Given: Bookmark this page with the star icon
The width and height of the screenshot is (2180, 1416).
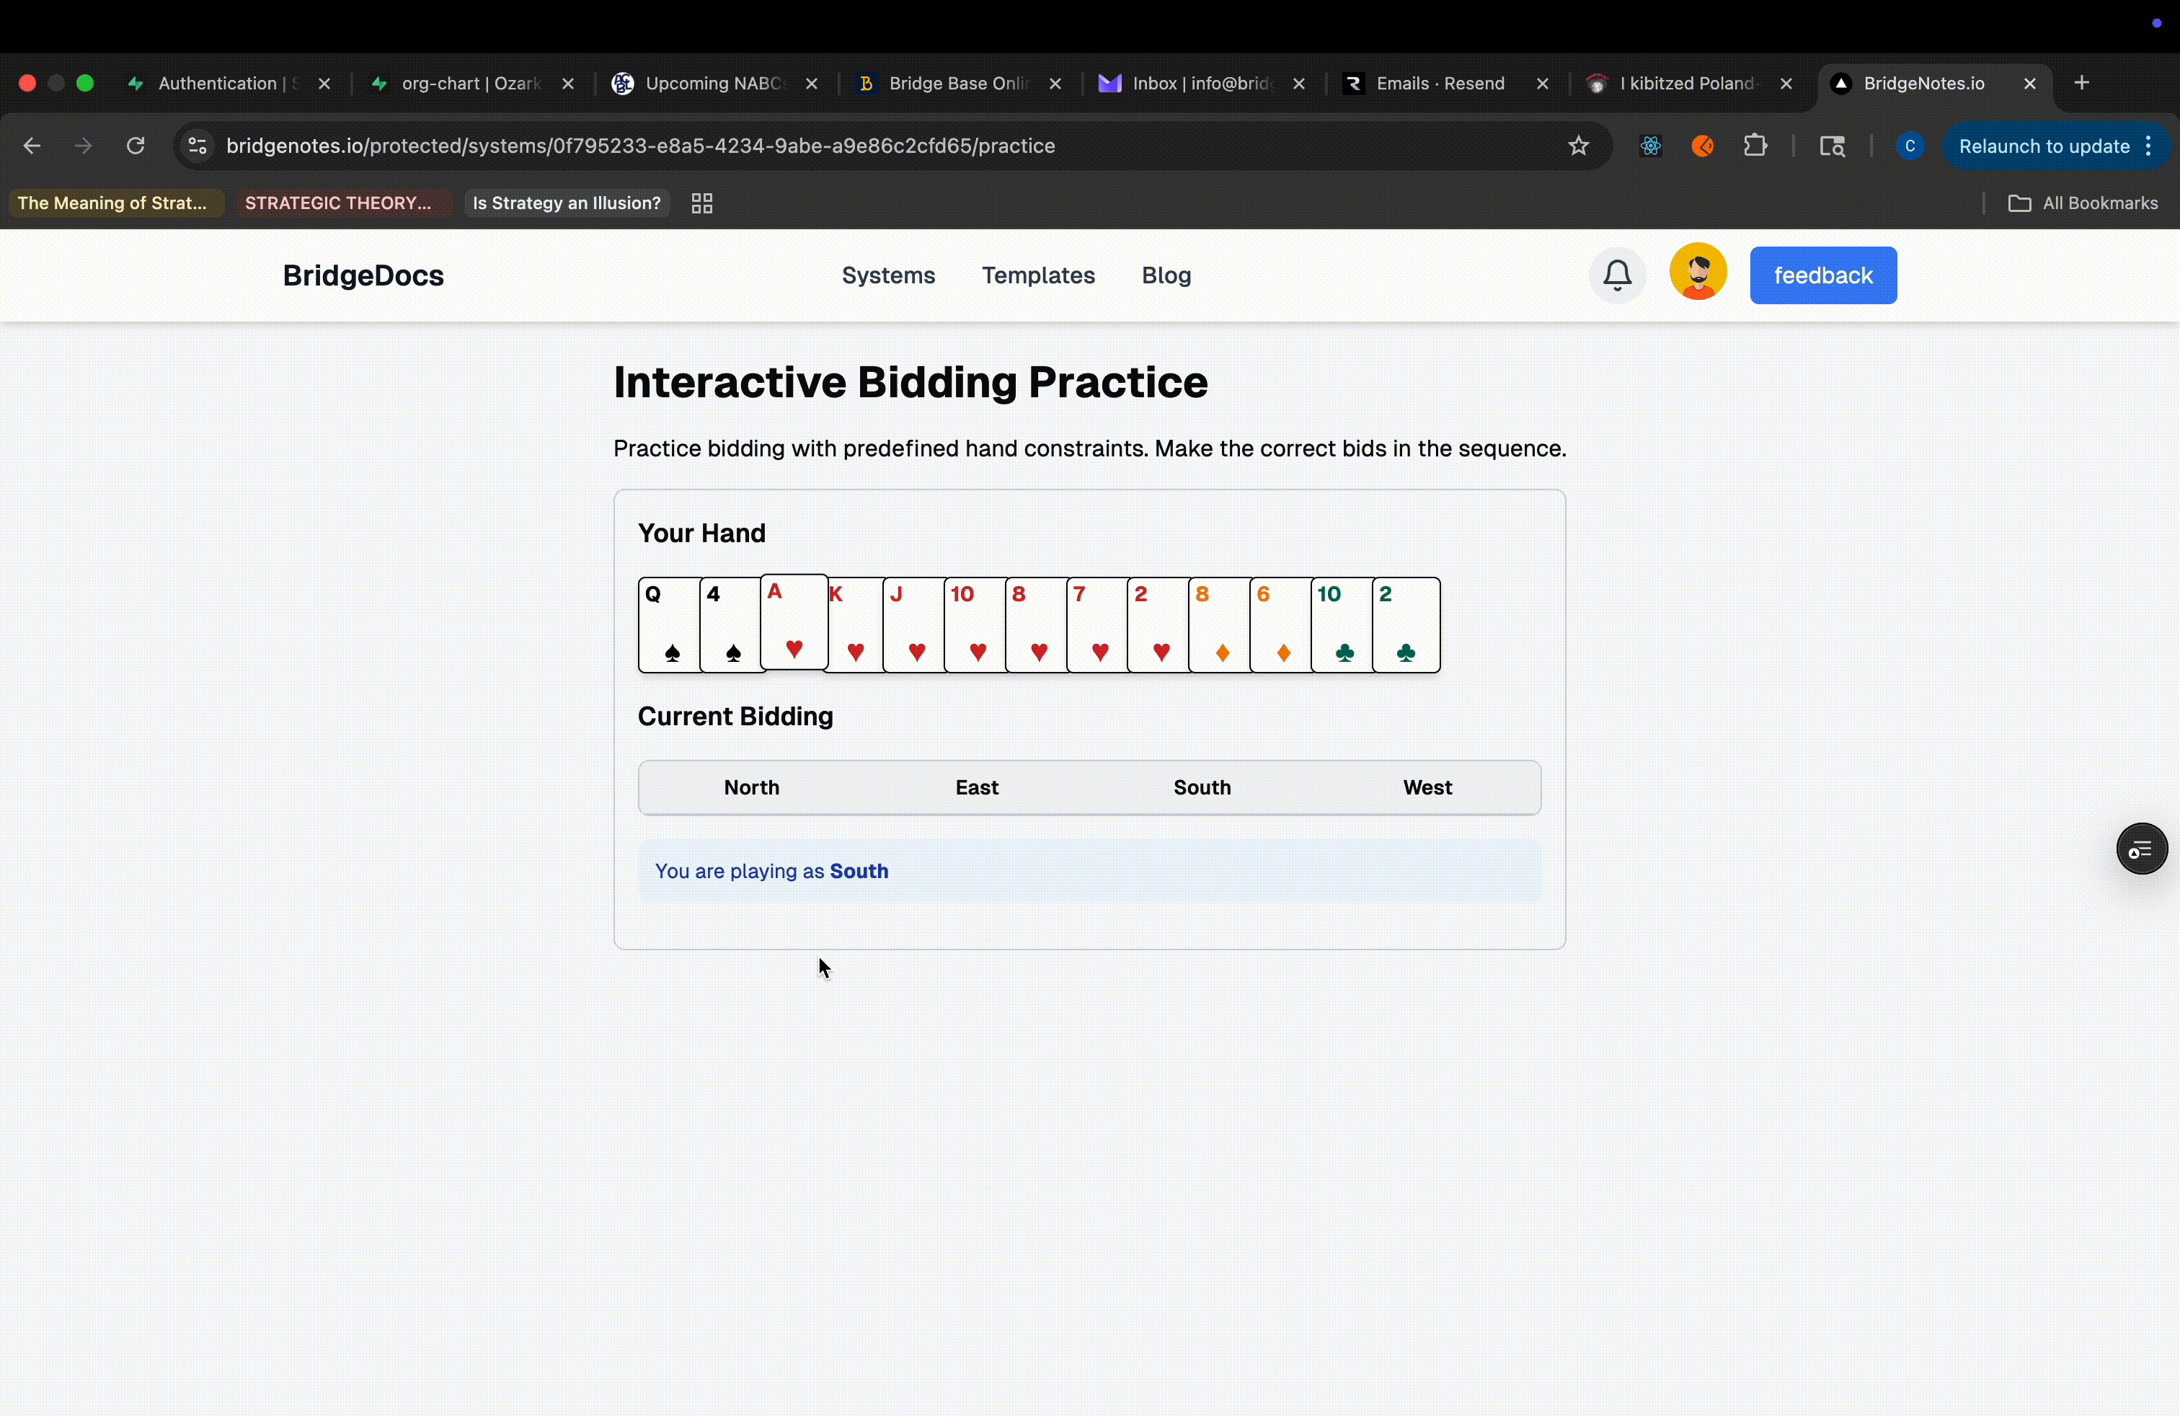Looking at the screenshot, I should click(x=1578, y=146).
